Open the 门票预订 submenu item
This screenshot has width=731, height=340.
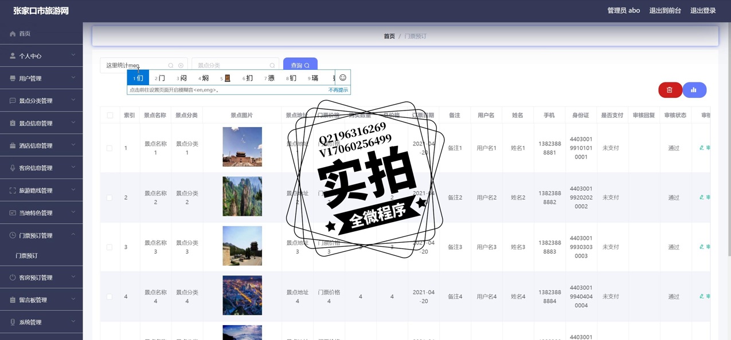tap(27, 256)
